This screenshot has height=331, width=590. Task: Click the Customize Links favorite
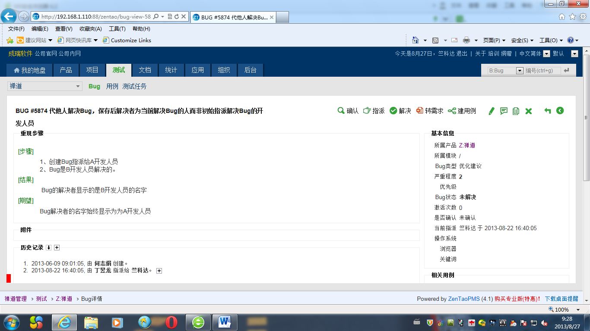(x=127, y=40)
